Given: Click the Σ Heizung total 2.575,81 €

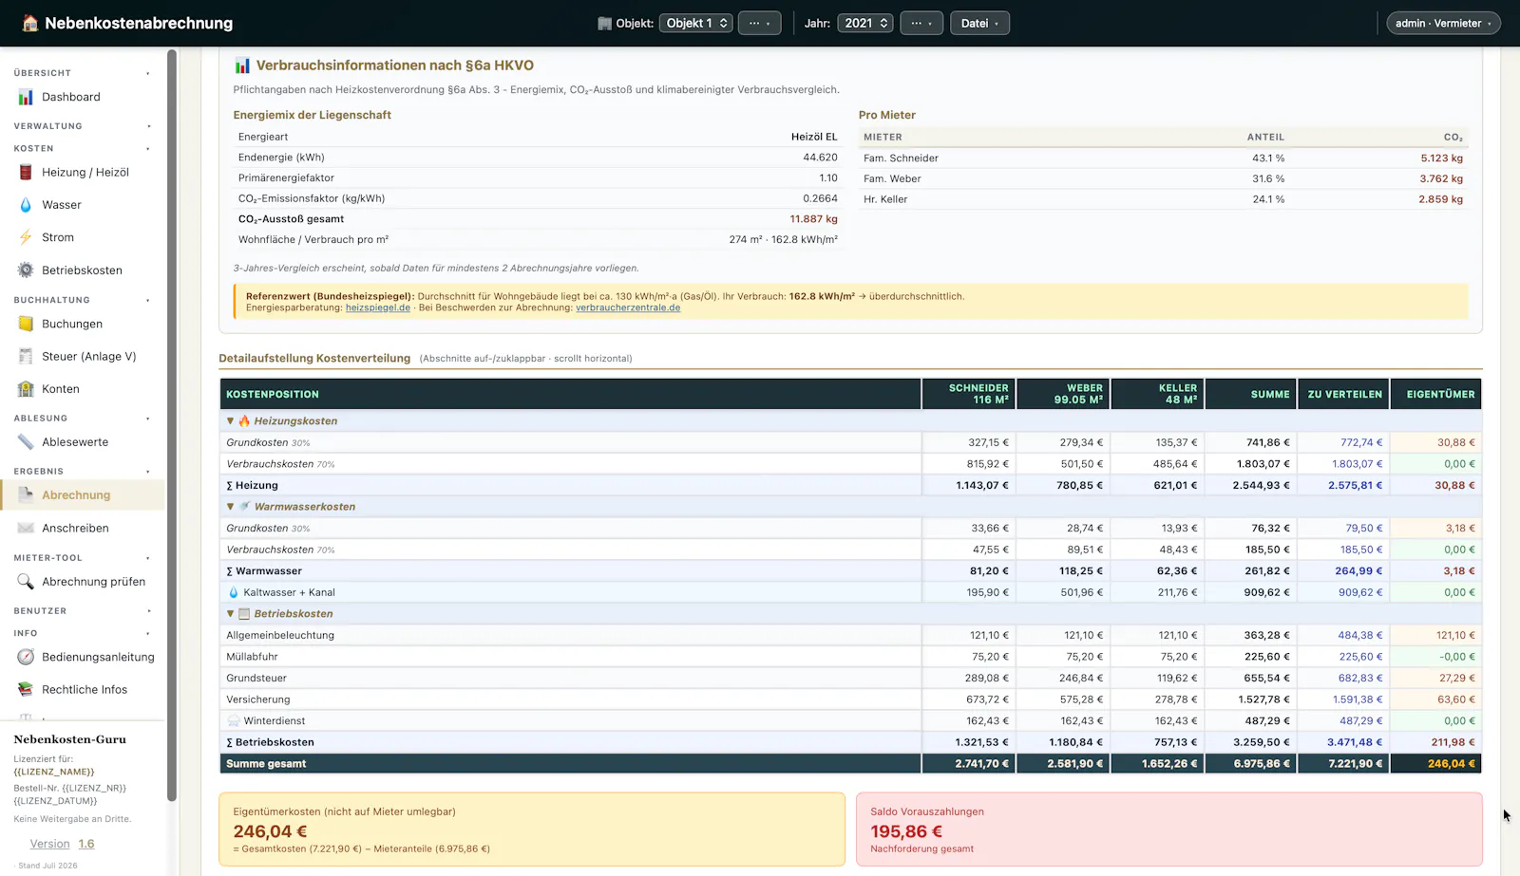Looking at the screenshot, I should pyautogui.click(x=1355, y=485).
